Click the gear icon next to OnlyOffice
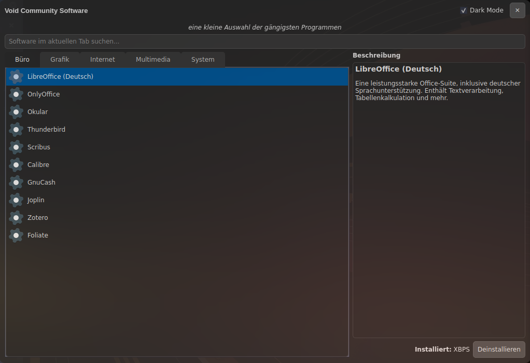Image resolution: width=530 pixels, height=363 pixels. [16, 94]
